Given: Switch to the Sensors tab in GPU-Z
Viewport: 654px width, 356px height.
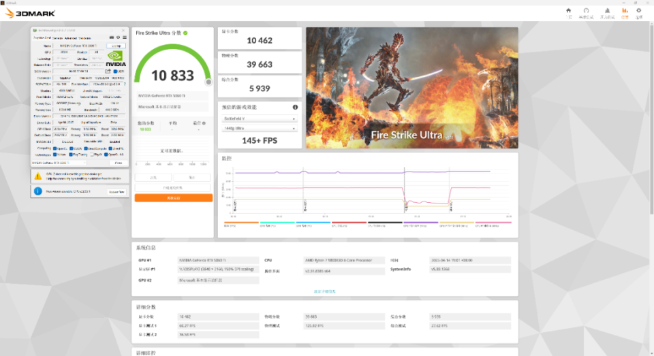Looking at the screenshot, I should point(57,38).
